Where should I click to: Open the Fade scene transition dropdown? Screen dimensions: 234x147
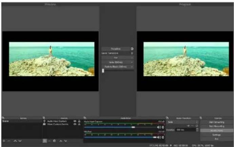183,122
